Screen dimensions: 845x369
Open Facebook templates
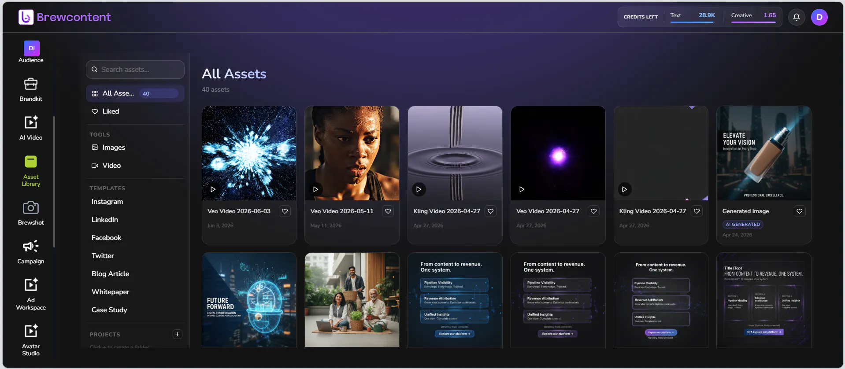tap(106, 238)
